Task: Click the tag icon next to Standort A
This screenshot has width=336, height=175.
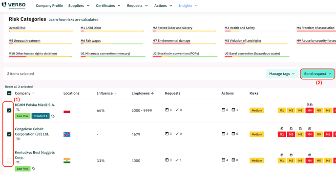Action: [53, 116]
